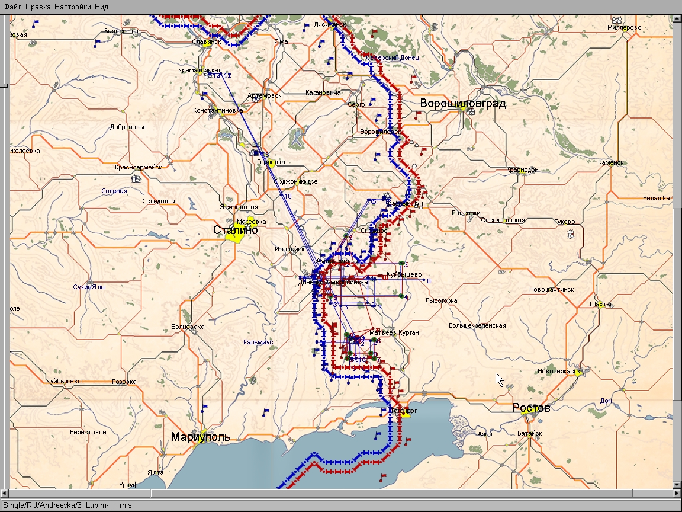Image resolution: width=682 pixels, height=512 pixels.
Task: Select the red flag south of Таганрог
Action: click(x=407, y=442)
